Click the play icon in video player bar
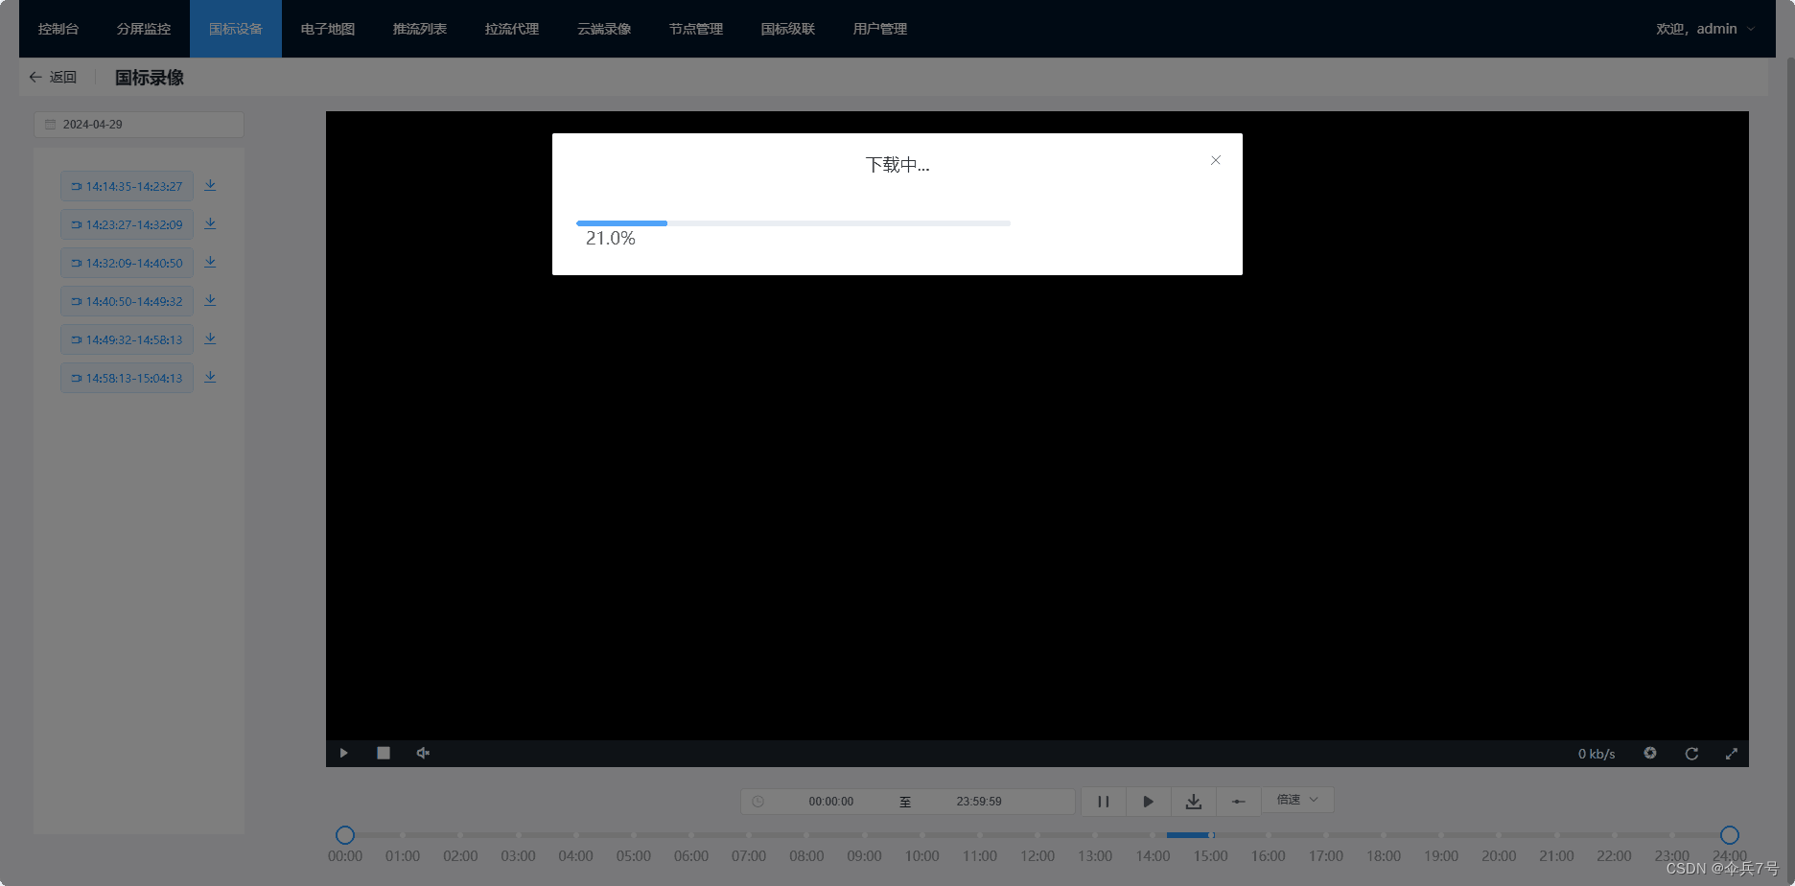The image size is (1795, 886). (x=343, y=754)
